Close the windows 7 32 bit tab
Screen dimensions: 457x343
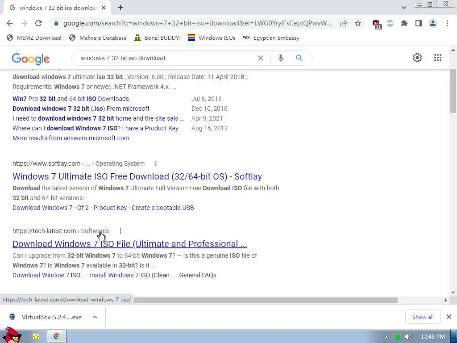pos(104,8)
